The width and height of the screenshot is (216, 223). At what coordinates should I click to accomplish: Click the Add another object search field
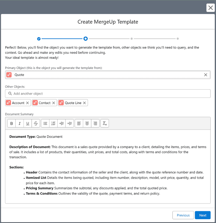point(108,94)
